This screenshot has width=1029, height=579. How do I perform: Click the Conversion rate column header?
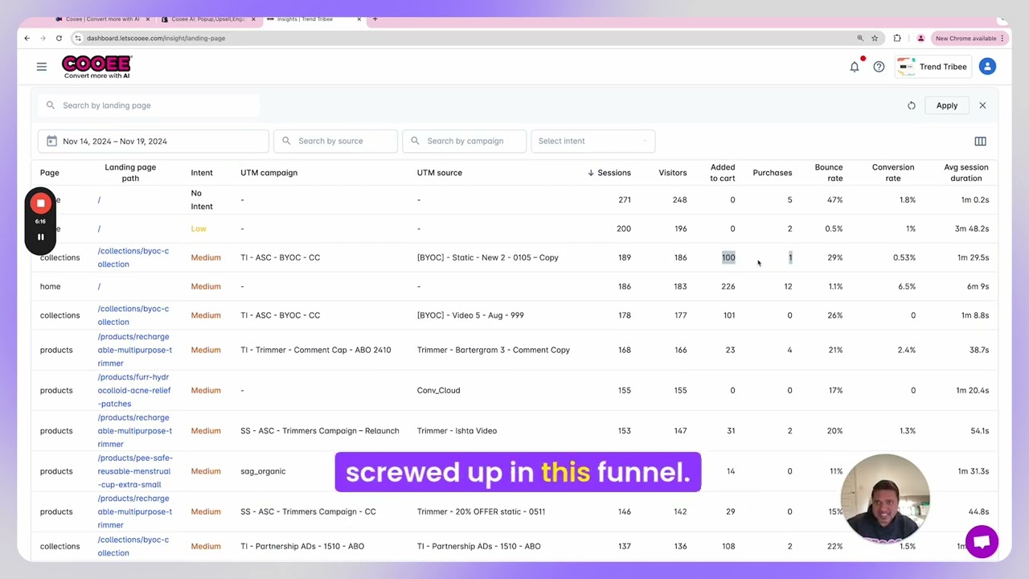(893, 173)
